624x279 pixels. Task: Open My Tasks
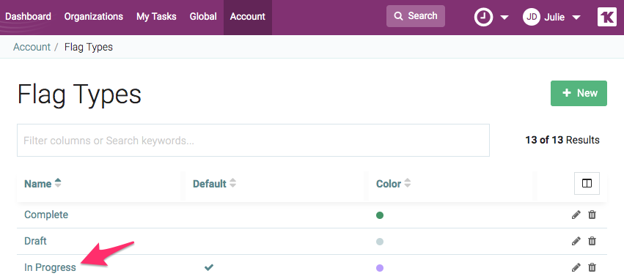pos(156,17)
